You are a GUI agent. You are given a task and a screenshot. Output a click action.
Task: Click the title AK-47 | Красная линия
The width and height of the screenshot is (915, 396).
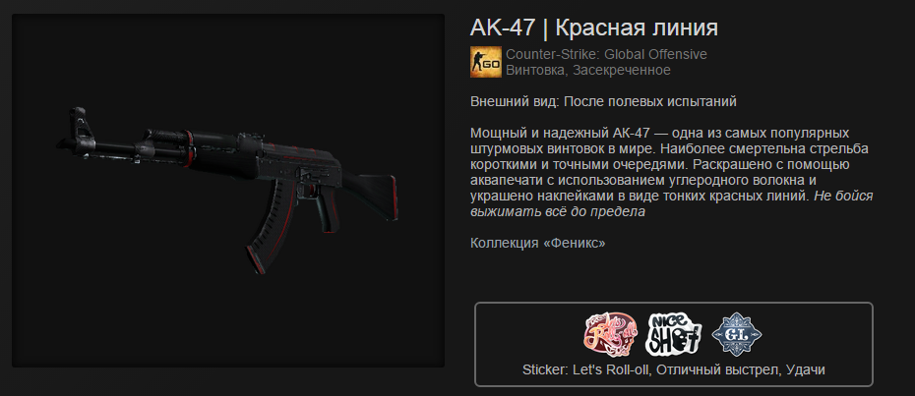(x=594, y=28)
